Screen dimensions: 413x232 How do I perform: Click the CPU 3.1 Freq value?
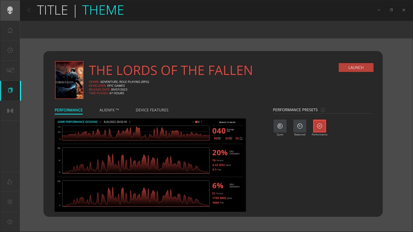[x=214, y=170]
